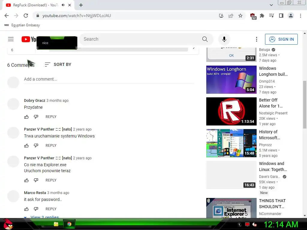The width and height of the screenshot is (307, 230).
Task: Reload the YouTube page
Action: [x=26, y=16]
